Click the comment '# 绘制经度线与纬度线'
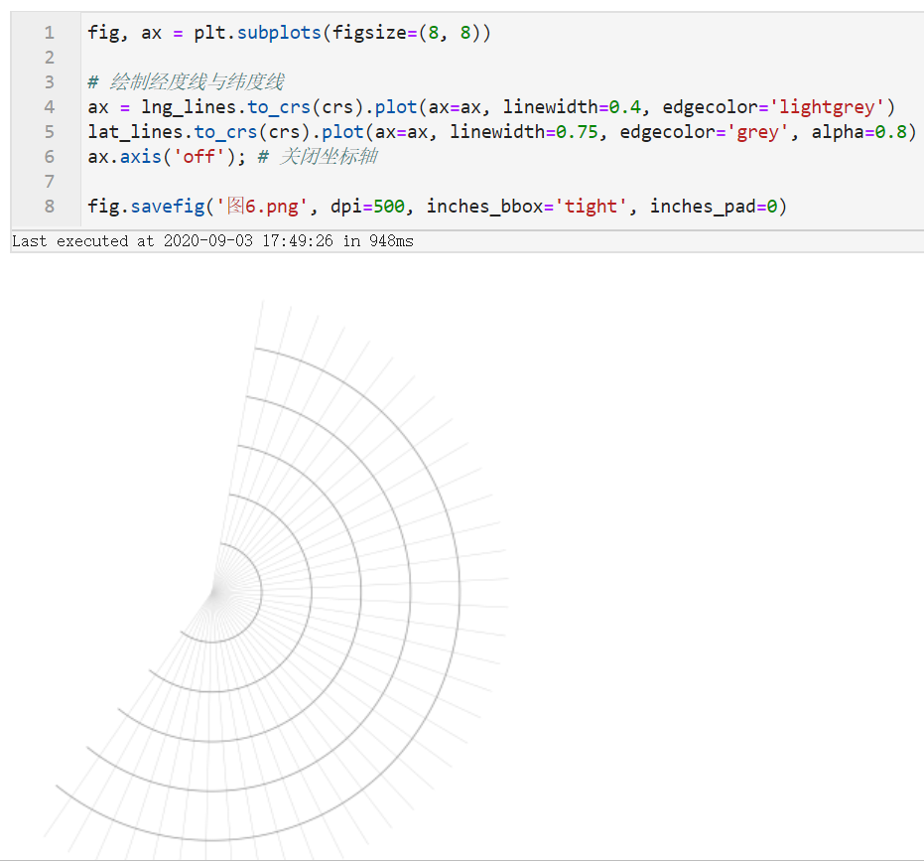This screenshot has width=924, height=861. coord(187,82)
